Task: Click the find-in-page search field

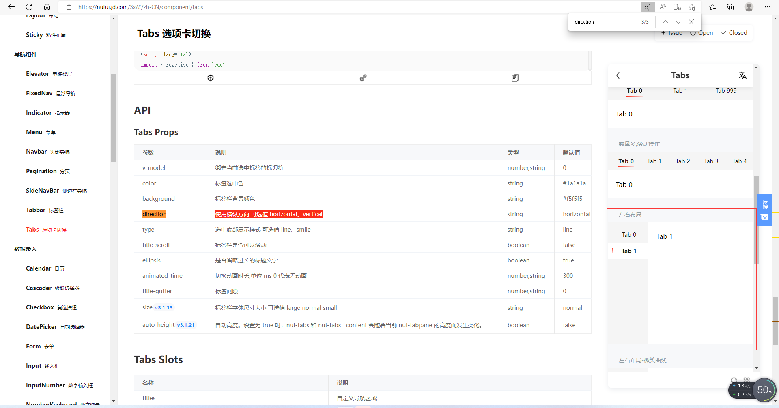Action: click(605, 21)
